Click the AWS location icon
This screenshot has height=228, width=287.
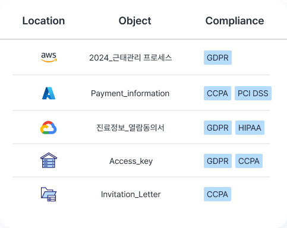point(49,58)
